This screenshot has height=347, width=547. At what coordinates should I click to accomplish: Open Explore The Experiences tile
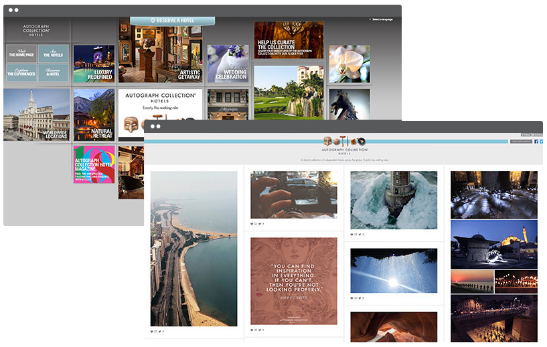tap(21, 72)
